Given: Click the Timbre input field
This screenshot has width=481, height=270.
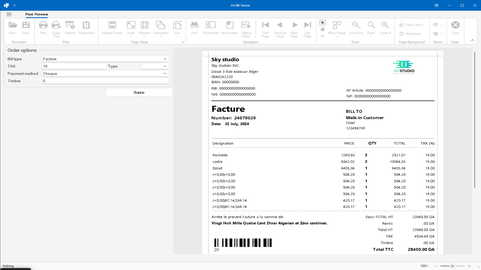Looking at the screenshot, I should coord(105,81).
